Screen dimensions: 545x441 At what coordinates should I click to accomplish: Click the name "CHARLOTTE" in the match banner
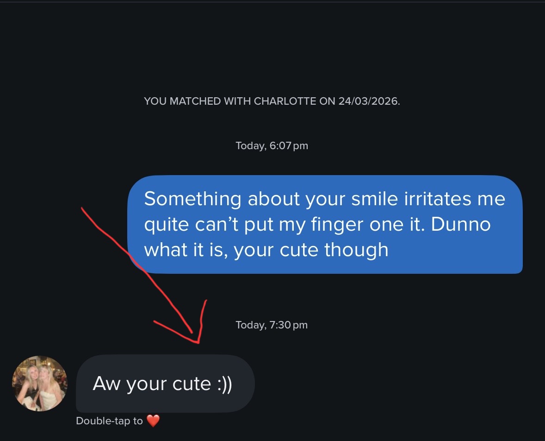[285, 101]
